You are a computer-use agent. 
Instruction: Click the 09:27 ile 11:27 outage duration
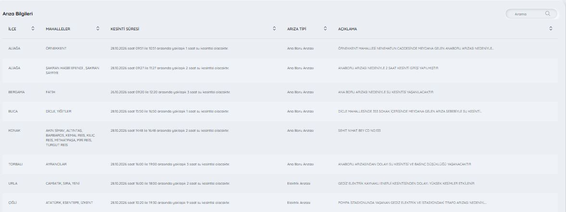click(x=170, y=68)
